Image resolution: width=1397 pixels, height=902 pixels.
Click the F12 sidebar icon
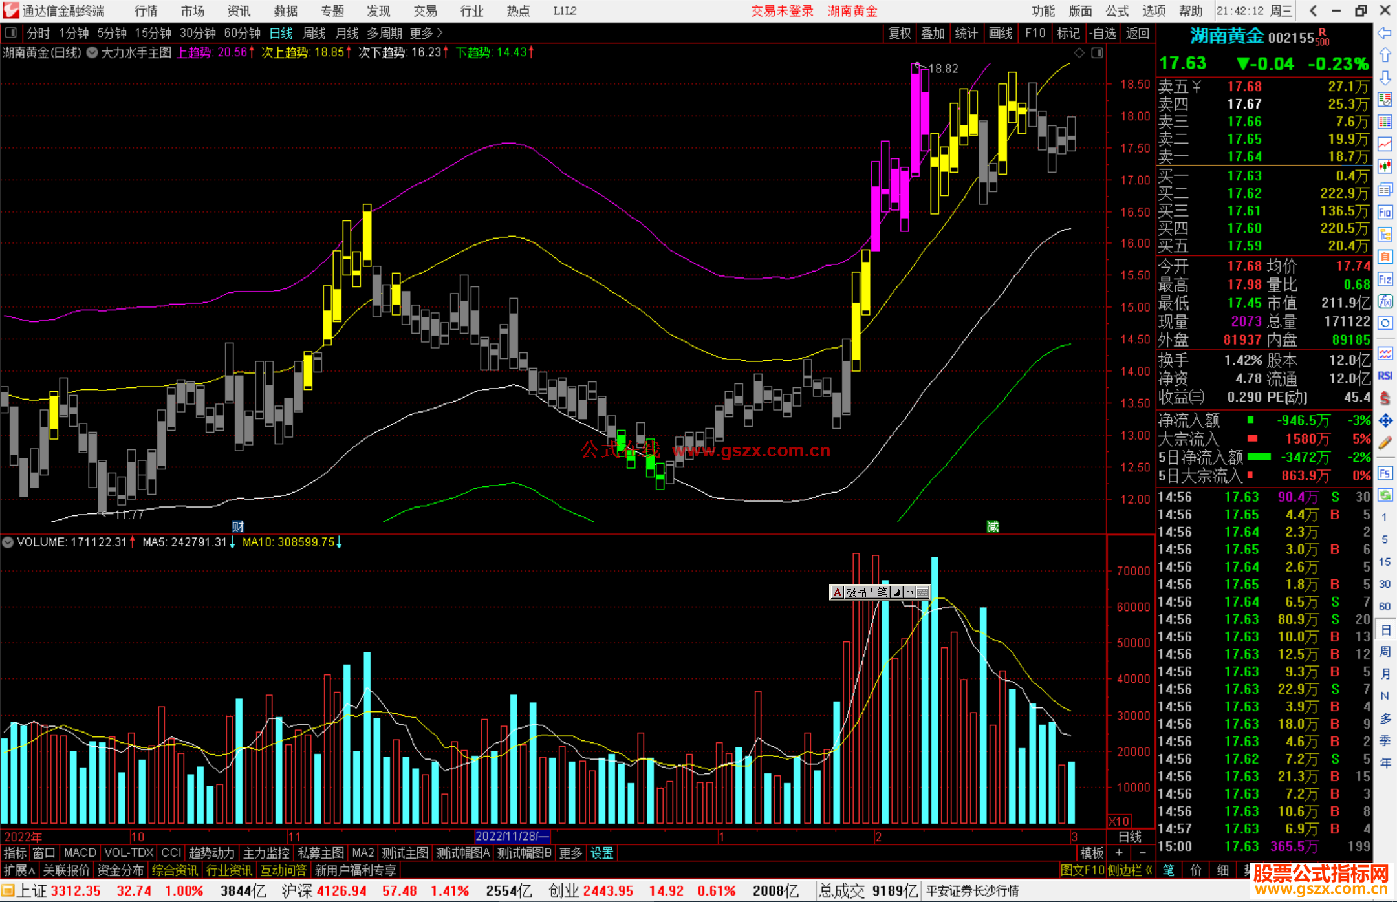[1385, 279]
